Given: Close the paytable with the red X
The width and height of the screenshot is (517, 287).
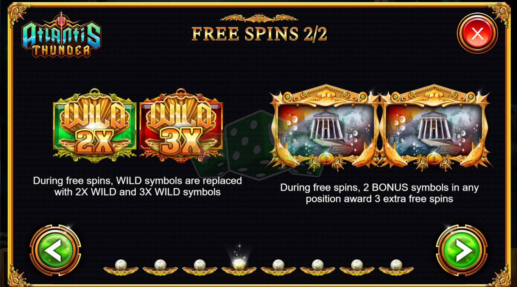Looking at the screenshot, I should [477, 34].
